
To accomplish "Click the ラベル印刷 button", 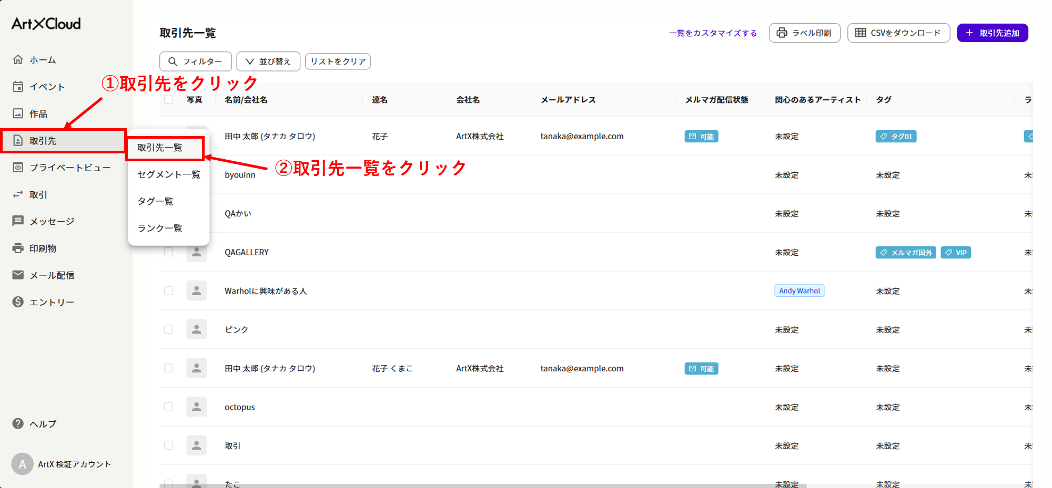I will pos(805,33).
